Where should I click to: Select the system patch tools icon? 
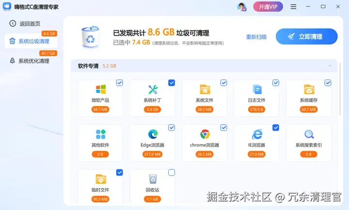pyautogui.click(x=153, y=90)
